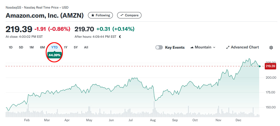Click the compare arrows icon
Screen dimensions: 280x126
[x=122, y=15]
